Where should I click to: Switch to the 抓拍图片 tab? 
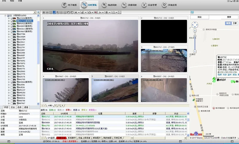click(97, 138)
